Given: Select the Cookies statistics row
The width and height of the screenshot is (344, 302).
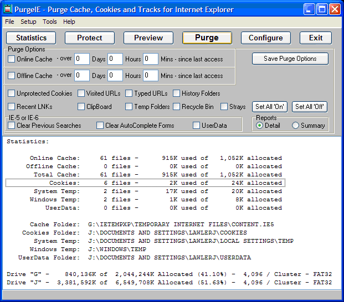Looking at the screenshot, I should pos(145,183).
